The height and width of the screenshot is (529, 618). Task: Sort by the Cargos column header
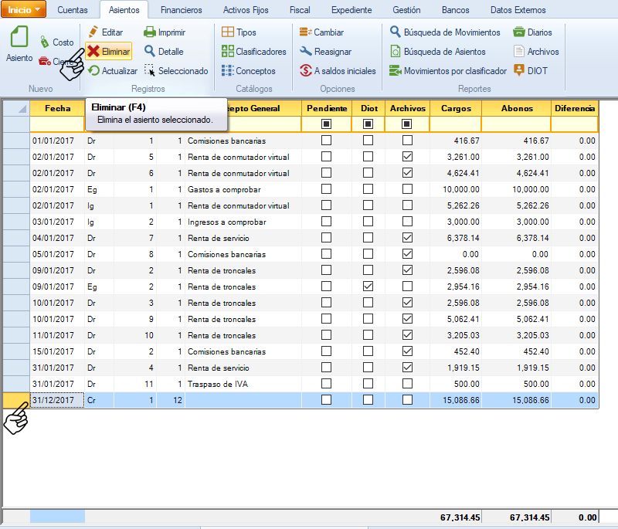pyautogui.click(x=455, y=108)
